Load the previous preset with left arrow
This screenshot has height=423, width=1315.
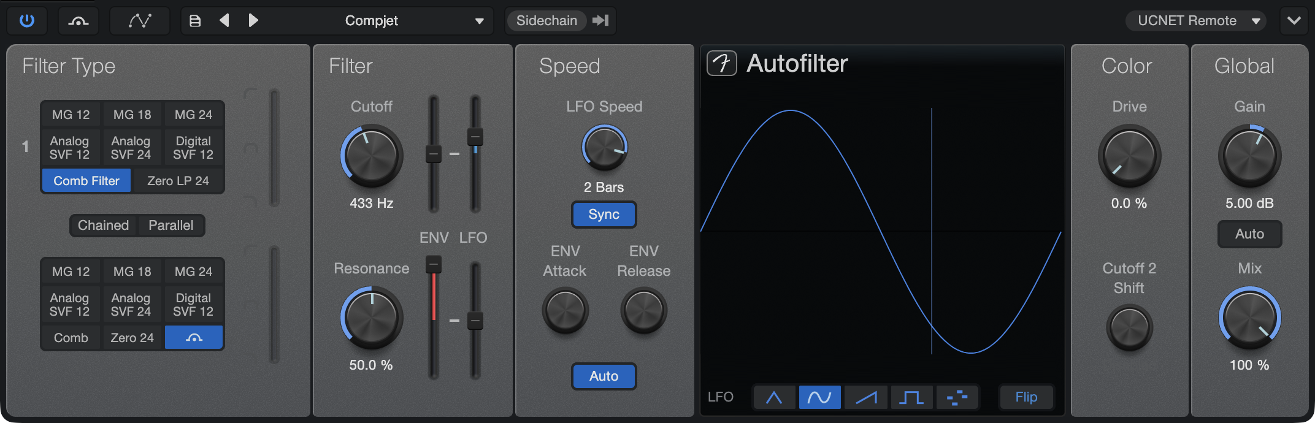coord(224,21)
